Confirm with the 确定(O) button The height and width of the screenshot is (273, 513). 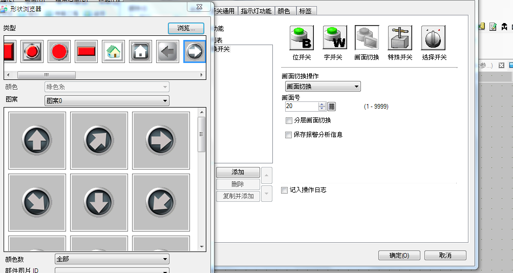coord(399,255)
